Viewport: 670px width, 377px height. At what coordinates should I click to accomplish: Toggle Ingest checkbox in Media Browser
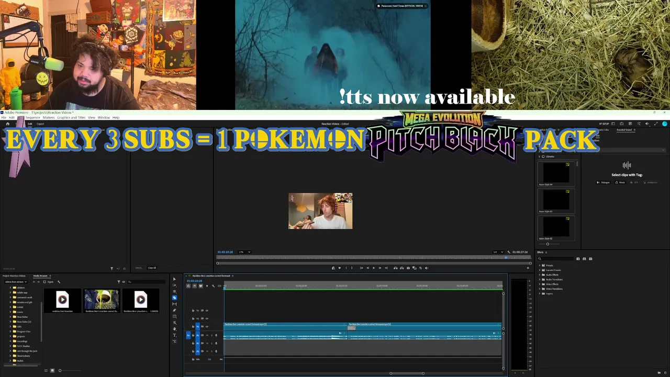coord(44,282)
